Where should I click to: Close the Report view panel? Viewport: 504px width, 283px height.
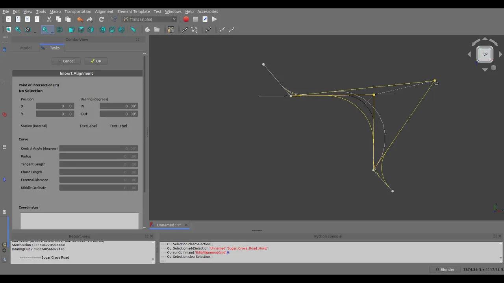coord(152,236)
